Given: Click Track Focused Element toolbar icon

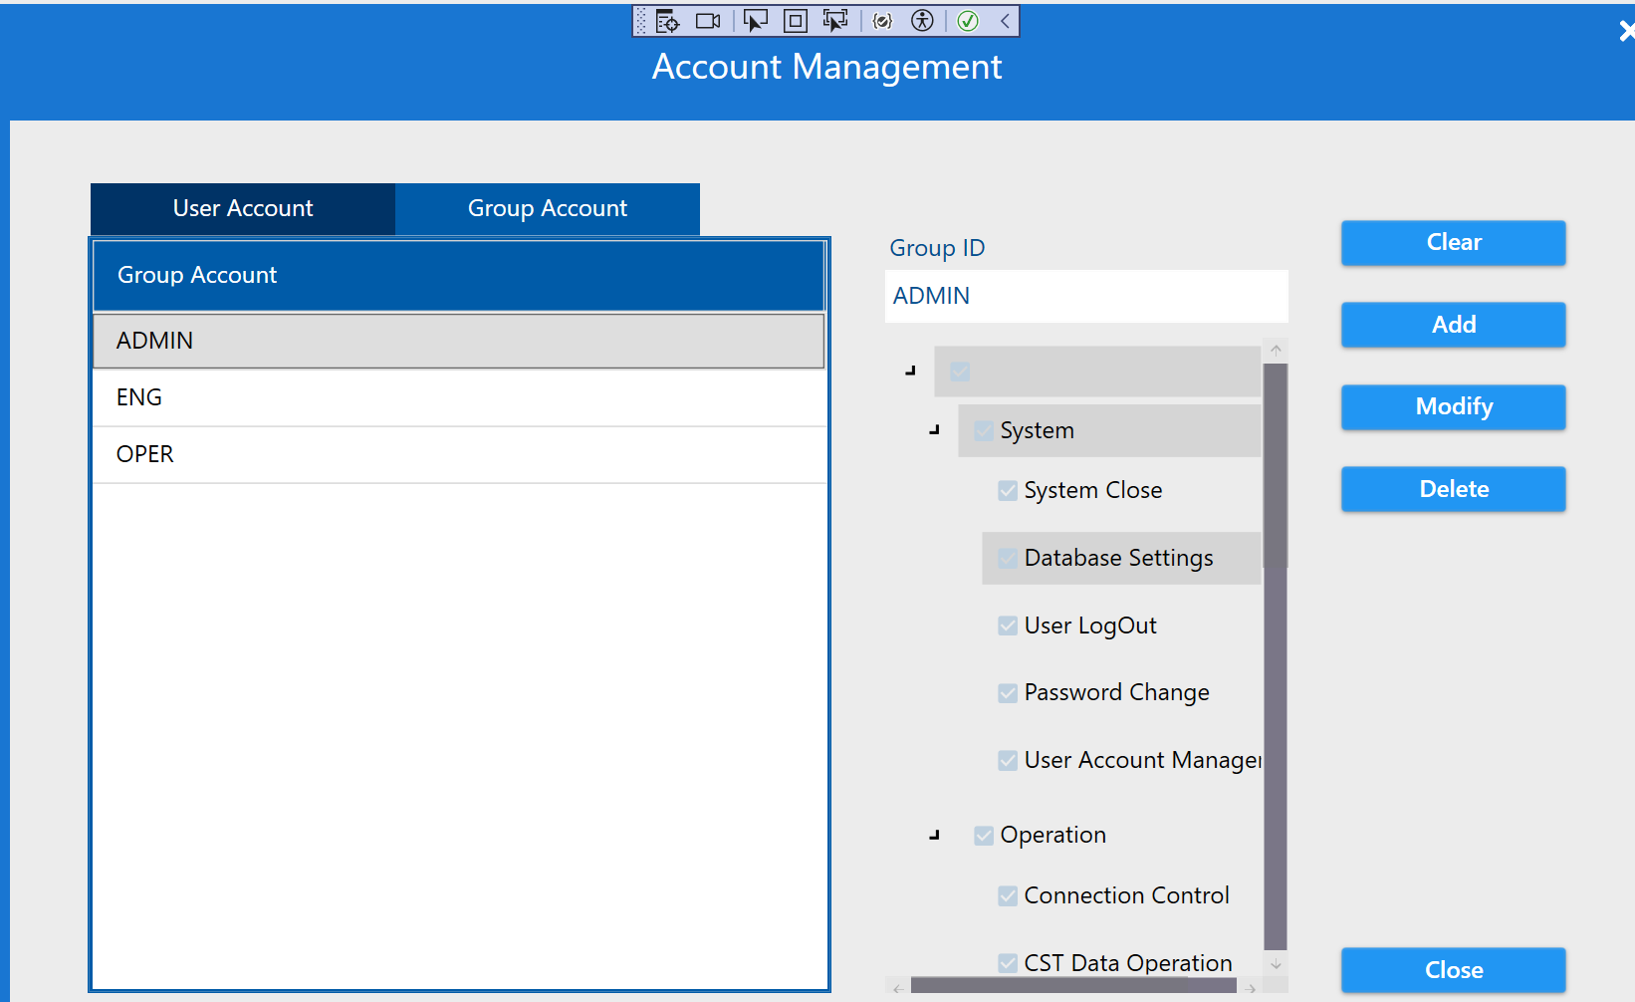Looking at the screenshot, I should (x=834, y=21).
